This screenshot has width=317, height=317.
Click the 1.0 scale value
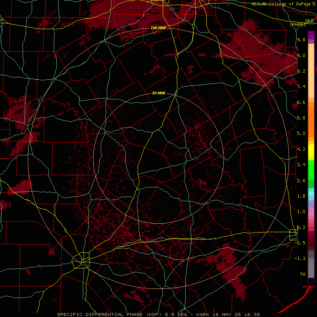coord(301,211)
